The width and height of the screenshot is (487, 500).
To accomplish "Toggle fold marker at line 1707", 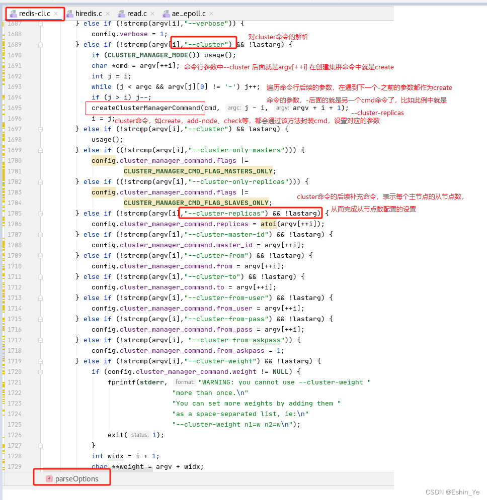I will [x=41, y=235].
